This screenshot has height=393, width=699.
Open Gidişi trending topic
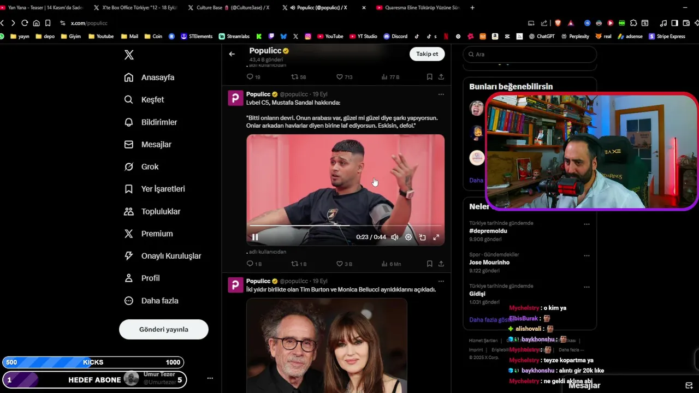477,294
